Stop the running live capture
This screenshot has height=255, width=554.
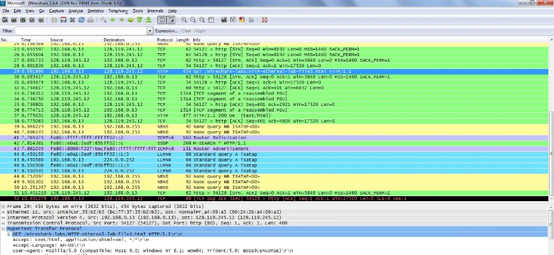pos(32,20)
